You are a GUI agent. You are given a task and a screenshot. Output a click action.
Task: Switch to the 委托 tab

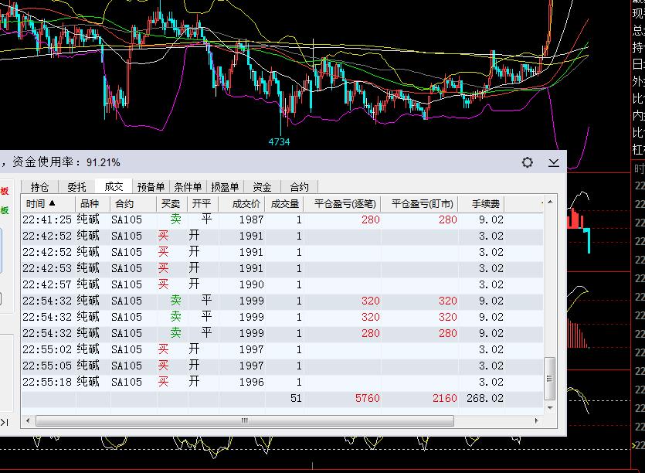(x=76, y=187)
